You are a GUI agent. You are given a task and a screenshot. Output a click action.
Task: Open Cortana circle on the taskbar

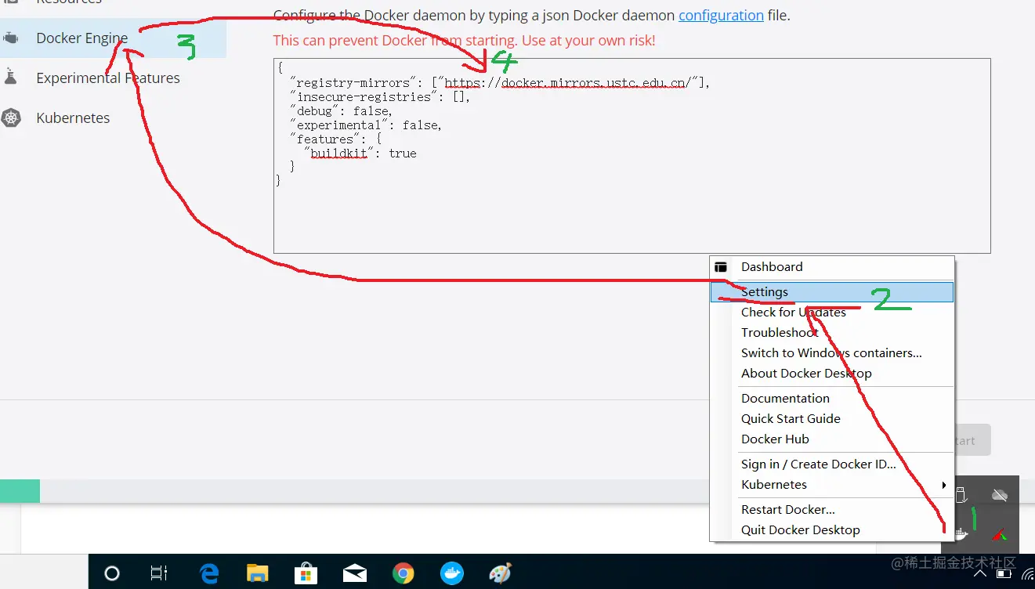click(x=112, y=573)
